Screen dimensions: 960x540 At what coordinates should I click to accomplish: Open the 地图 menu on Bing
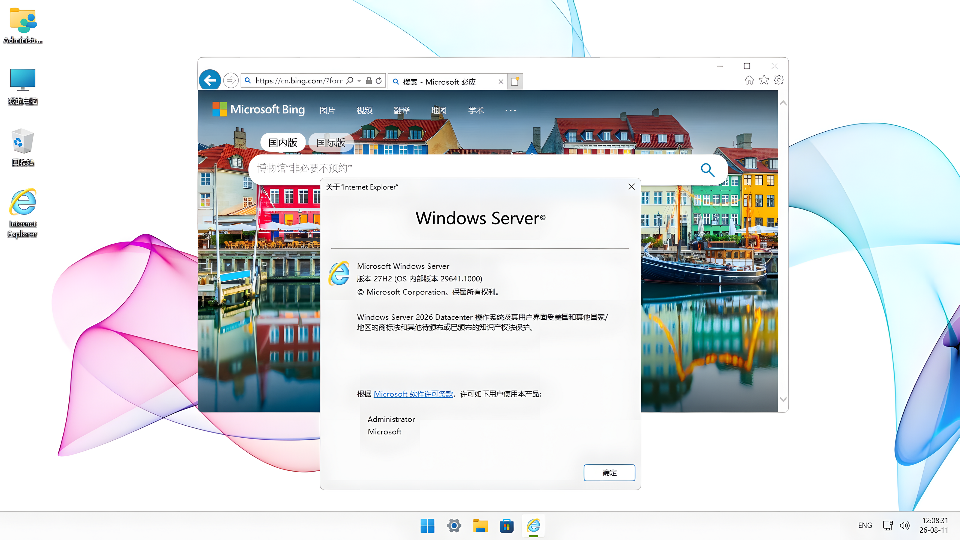click(439, 110)
